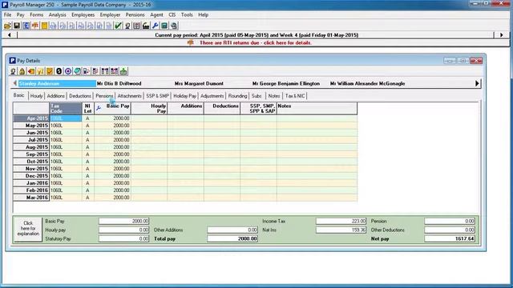Open the CIS menu

[x=172, y=14]
